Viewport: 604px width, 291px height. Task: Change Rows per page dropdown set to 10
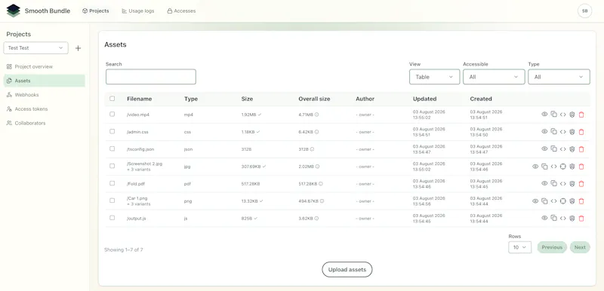[519, 247]
